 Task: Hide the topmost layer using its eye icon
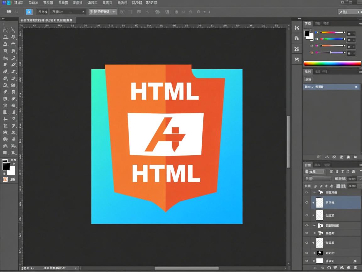[307, 192]
